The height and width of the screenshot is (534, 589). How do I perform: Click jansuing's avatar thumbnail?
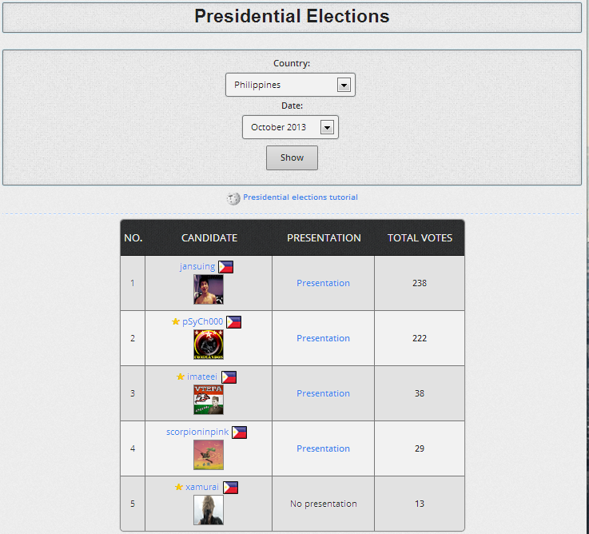click(208, 289)
